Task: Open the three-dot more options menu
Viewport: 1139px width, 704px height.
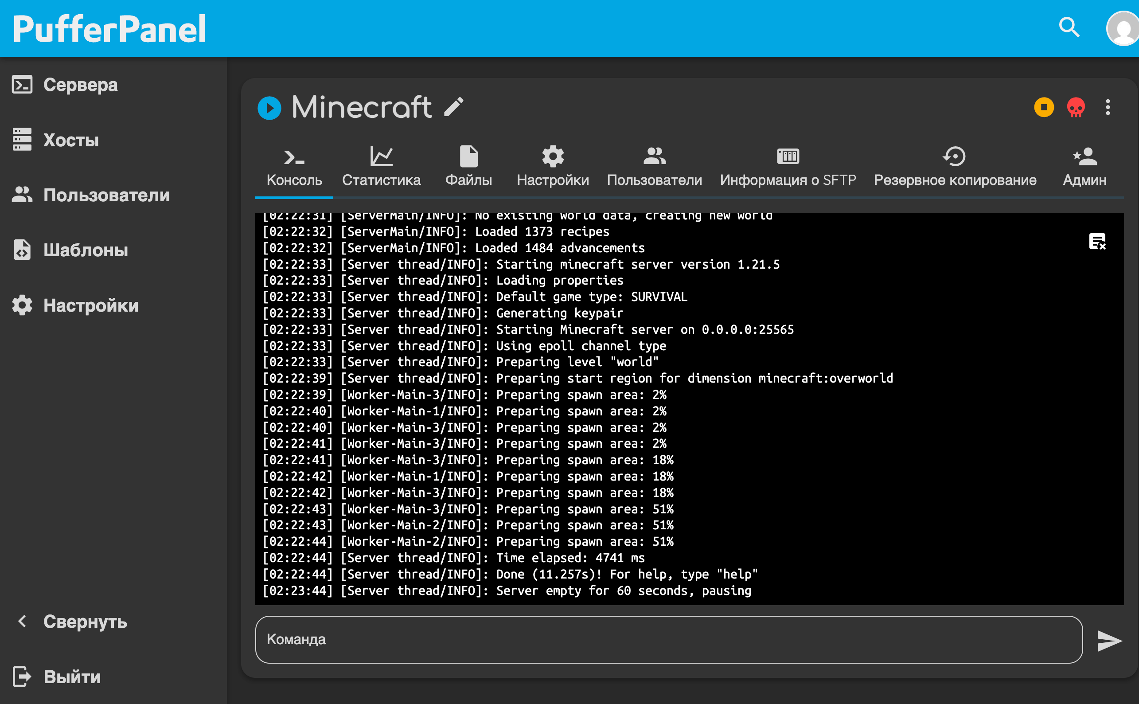Action: point(1108,108)
